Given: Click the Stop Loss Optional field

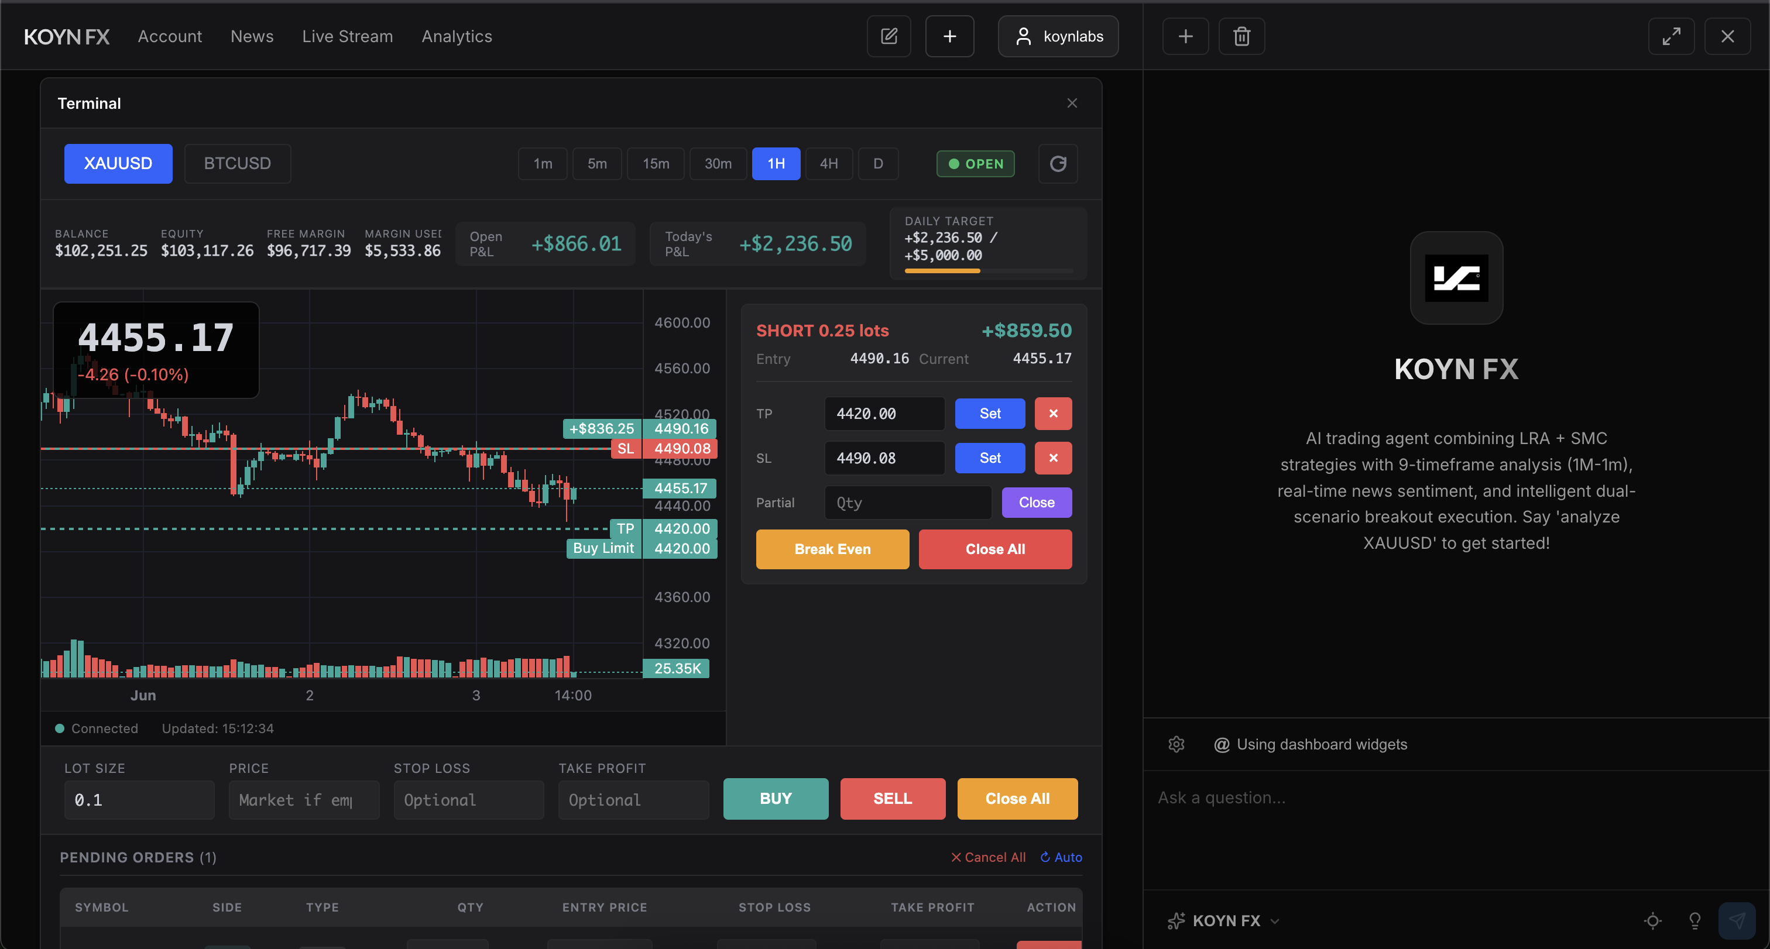Looking at the screenshot, I should pos(469,800).
